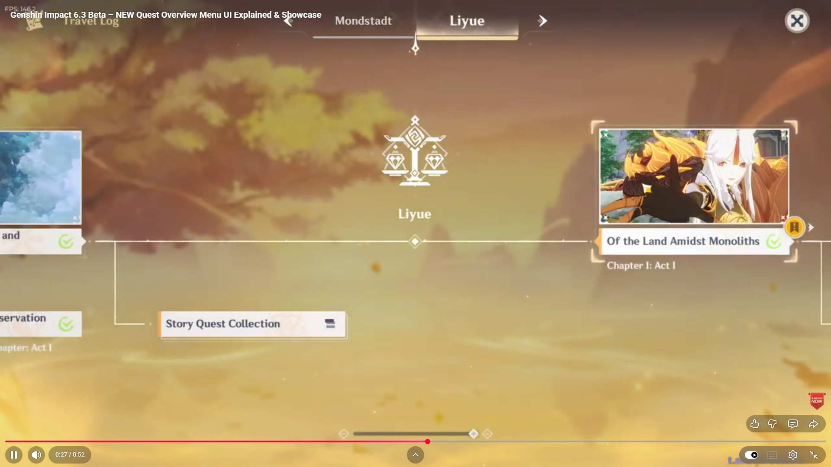
Task: Toggle subtitles closed captions button
Action: pos(772,455)
